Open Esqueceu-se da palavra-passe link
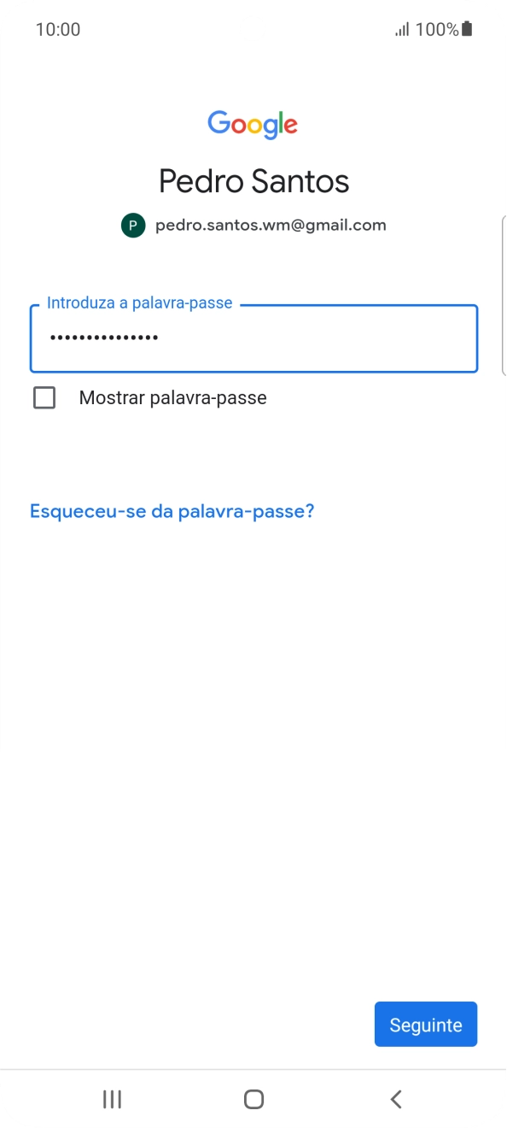 pyautogui.click(x=172, y=510)
